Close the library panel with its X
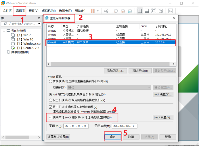199x146 pixels. 39,18
